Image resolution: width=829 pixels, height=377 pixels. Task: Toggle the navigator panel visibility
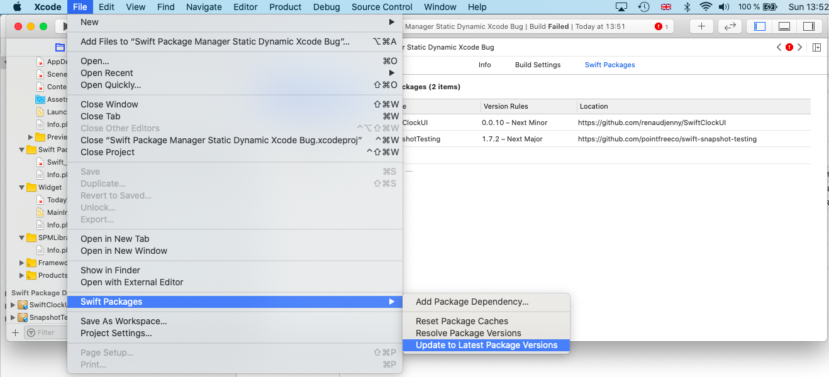(760, 26)
